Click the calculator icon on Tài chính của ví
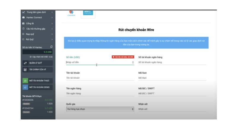The height and width of the screenshot is (127, 237). point(25,70)
